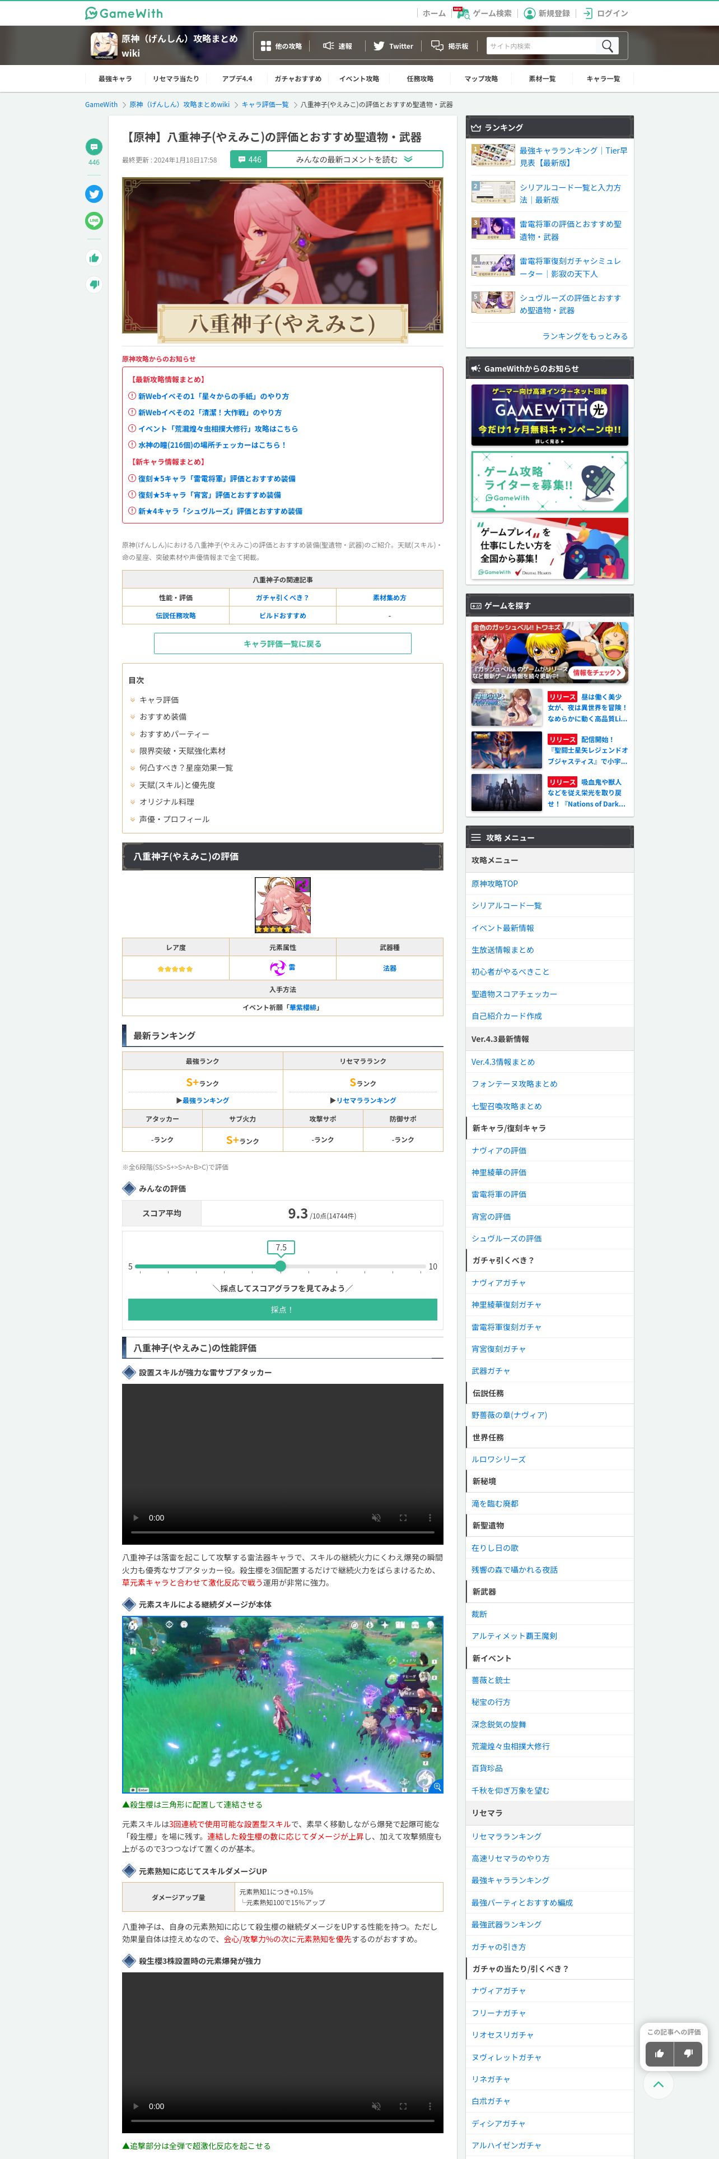This screenshot has height=2159, width=719.
Task: Enter fullscreen on the first video
Action: 403,1518
